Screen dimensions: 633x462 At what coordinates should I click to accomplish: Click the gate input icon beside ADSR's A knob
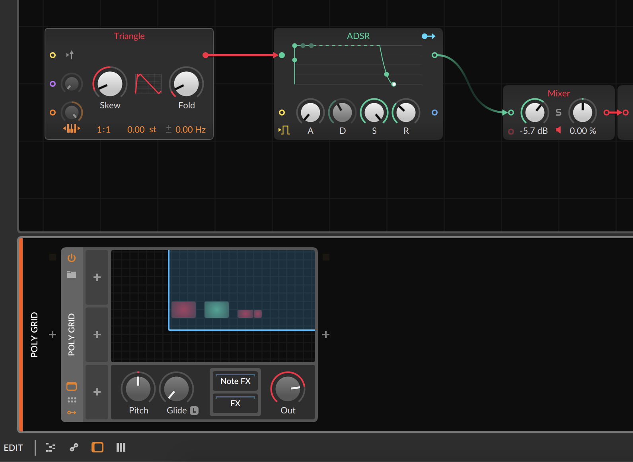(x=284, y=130)
